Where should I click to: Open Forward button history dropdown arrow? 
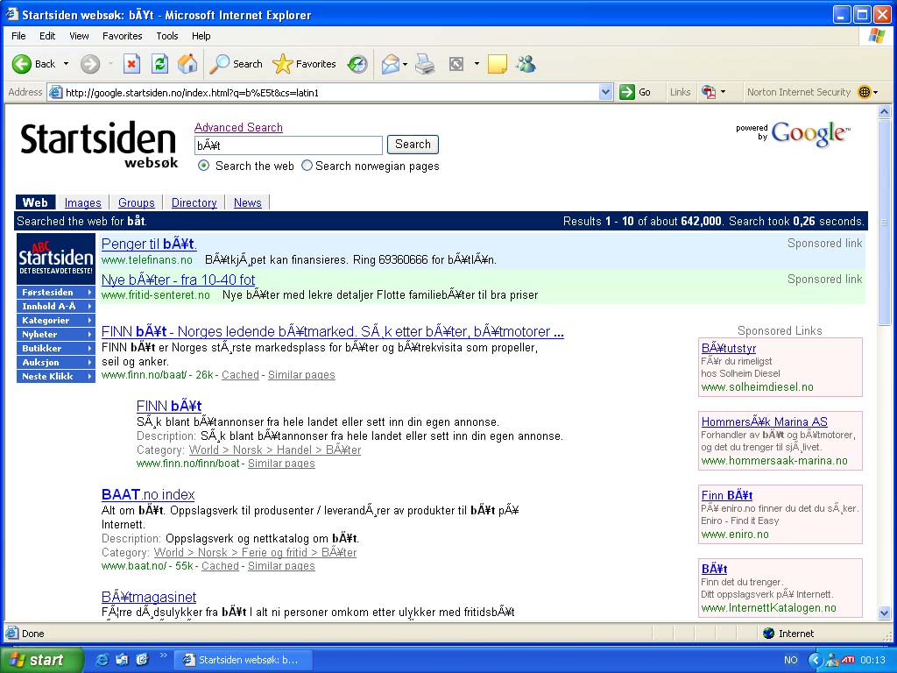(x=110, y=64)
